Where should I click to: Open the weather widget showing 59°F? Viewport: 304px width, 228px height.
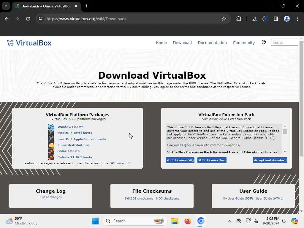(21, 221)
